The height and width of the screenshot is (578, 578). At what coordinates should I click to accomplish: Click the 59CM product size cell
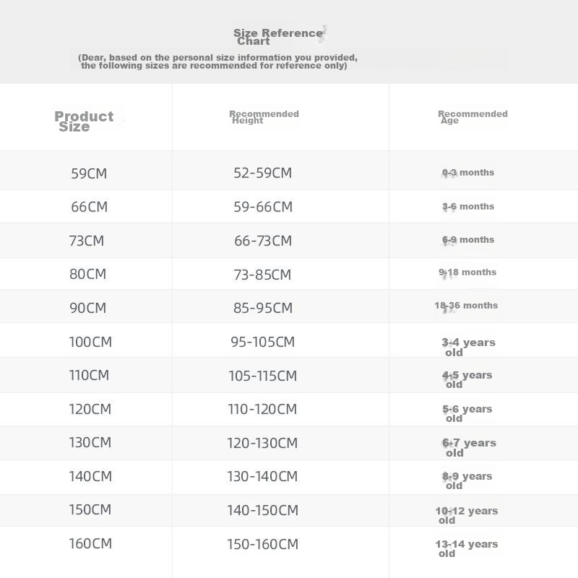(89, 173)
